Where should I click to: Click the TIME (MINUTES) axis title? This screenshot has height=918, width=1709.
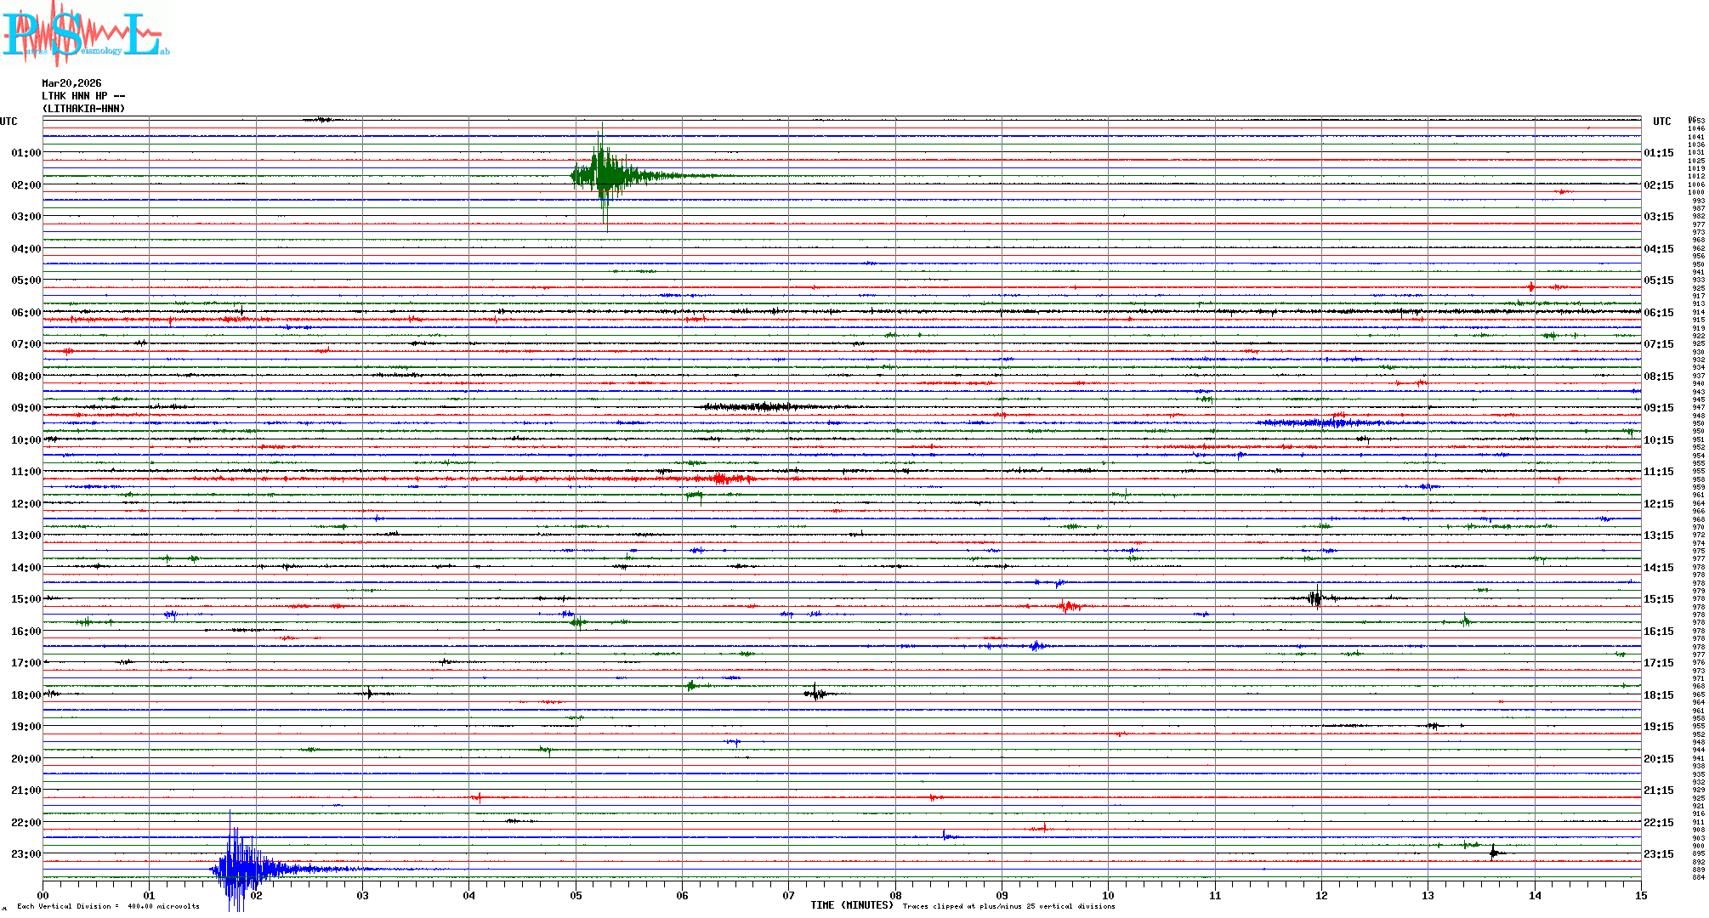click(851, 905)
